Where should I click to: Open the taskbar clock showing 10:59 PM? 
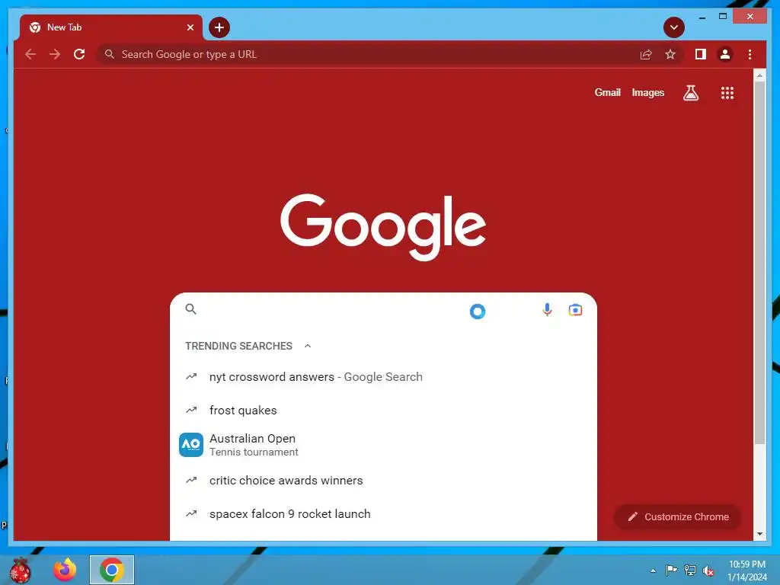747,571
